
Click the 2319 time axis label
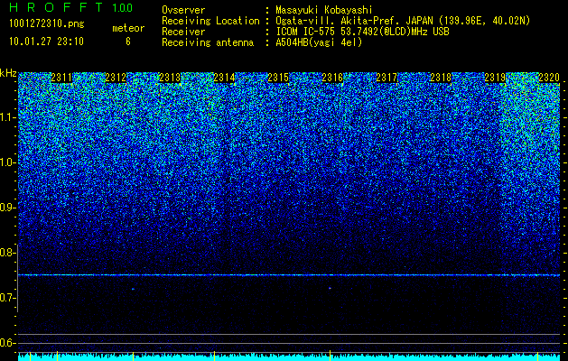(495, 78)
